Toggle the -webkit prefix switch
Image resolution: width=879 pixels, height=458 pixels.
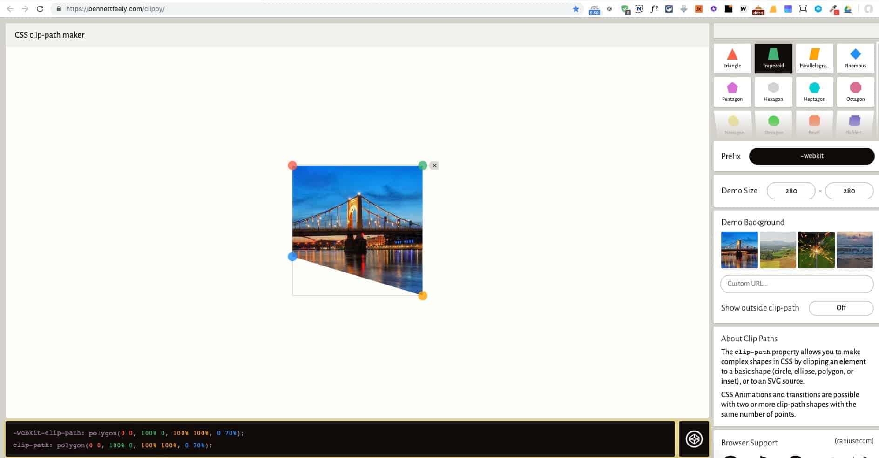(x=811, y=156)
